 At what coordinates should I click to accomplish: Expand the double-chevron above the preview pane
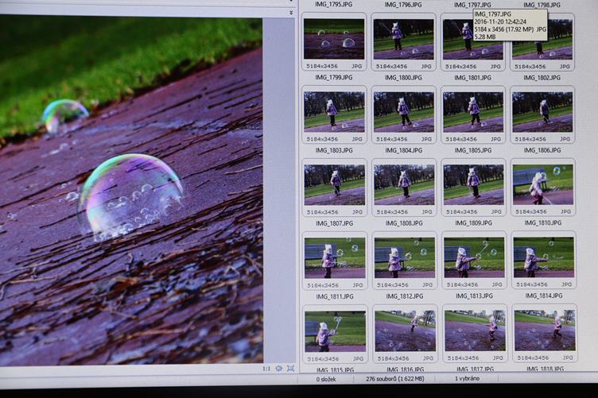coord(291,13)
